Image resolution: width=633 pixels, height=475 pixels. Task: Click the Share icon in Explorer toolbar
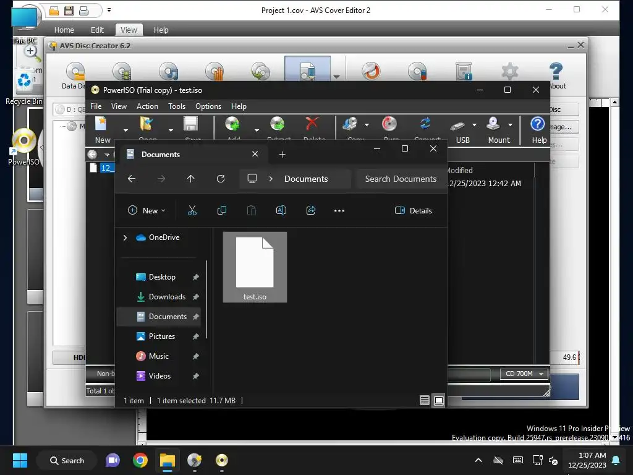click(311, 210)
